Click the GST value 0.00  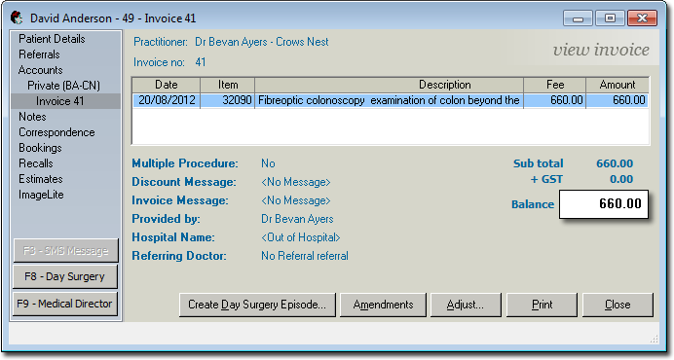[621, 179]
